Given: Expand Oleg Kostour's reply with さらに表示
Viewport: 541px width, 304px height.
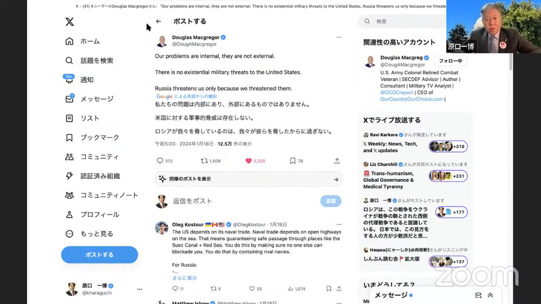Looking at the screenshot, I should pos(184,278).
